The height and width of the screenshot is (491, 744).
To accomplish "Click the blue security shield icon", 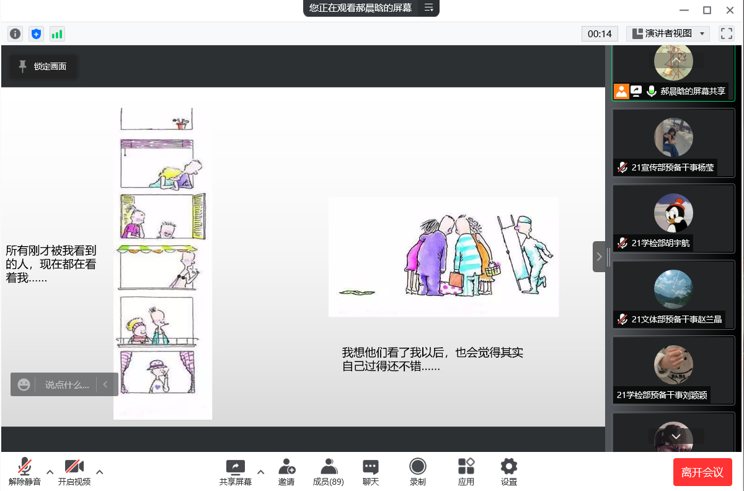I will tap(37, 34).
